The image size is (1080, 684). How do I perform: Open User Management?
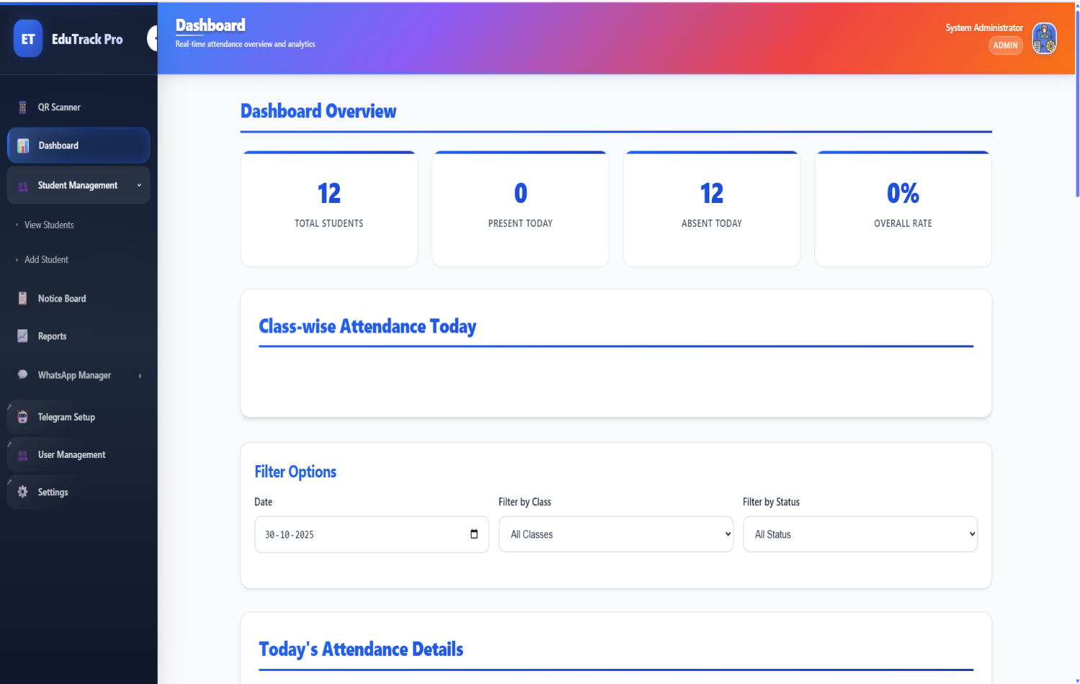tap(71, 454)
